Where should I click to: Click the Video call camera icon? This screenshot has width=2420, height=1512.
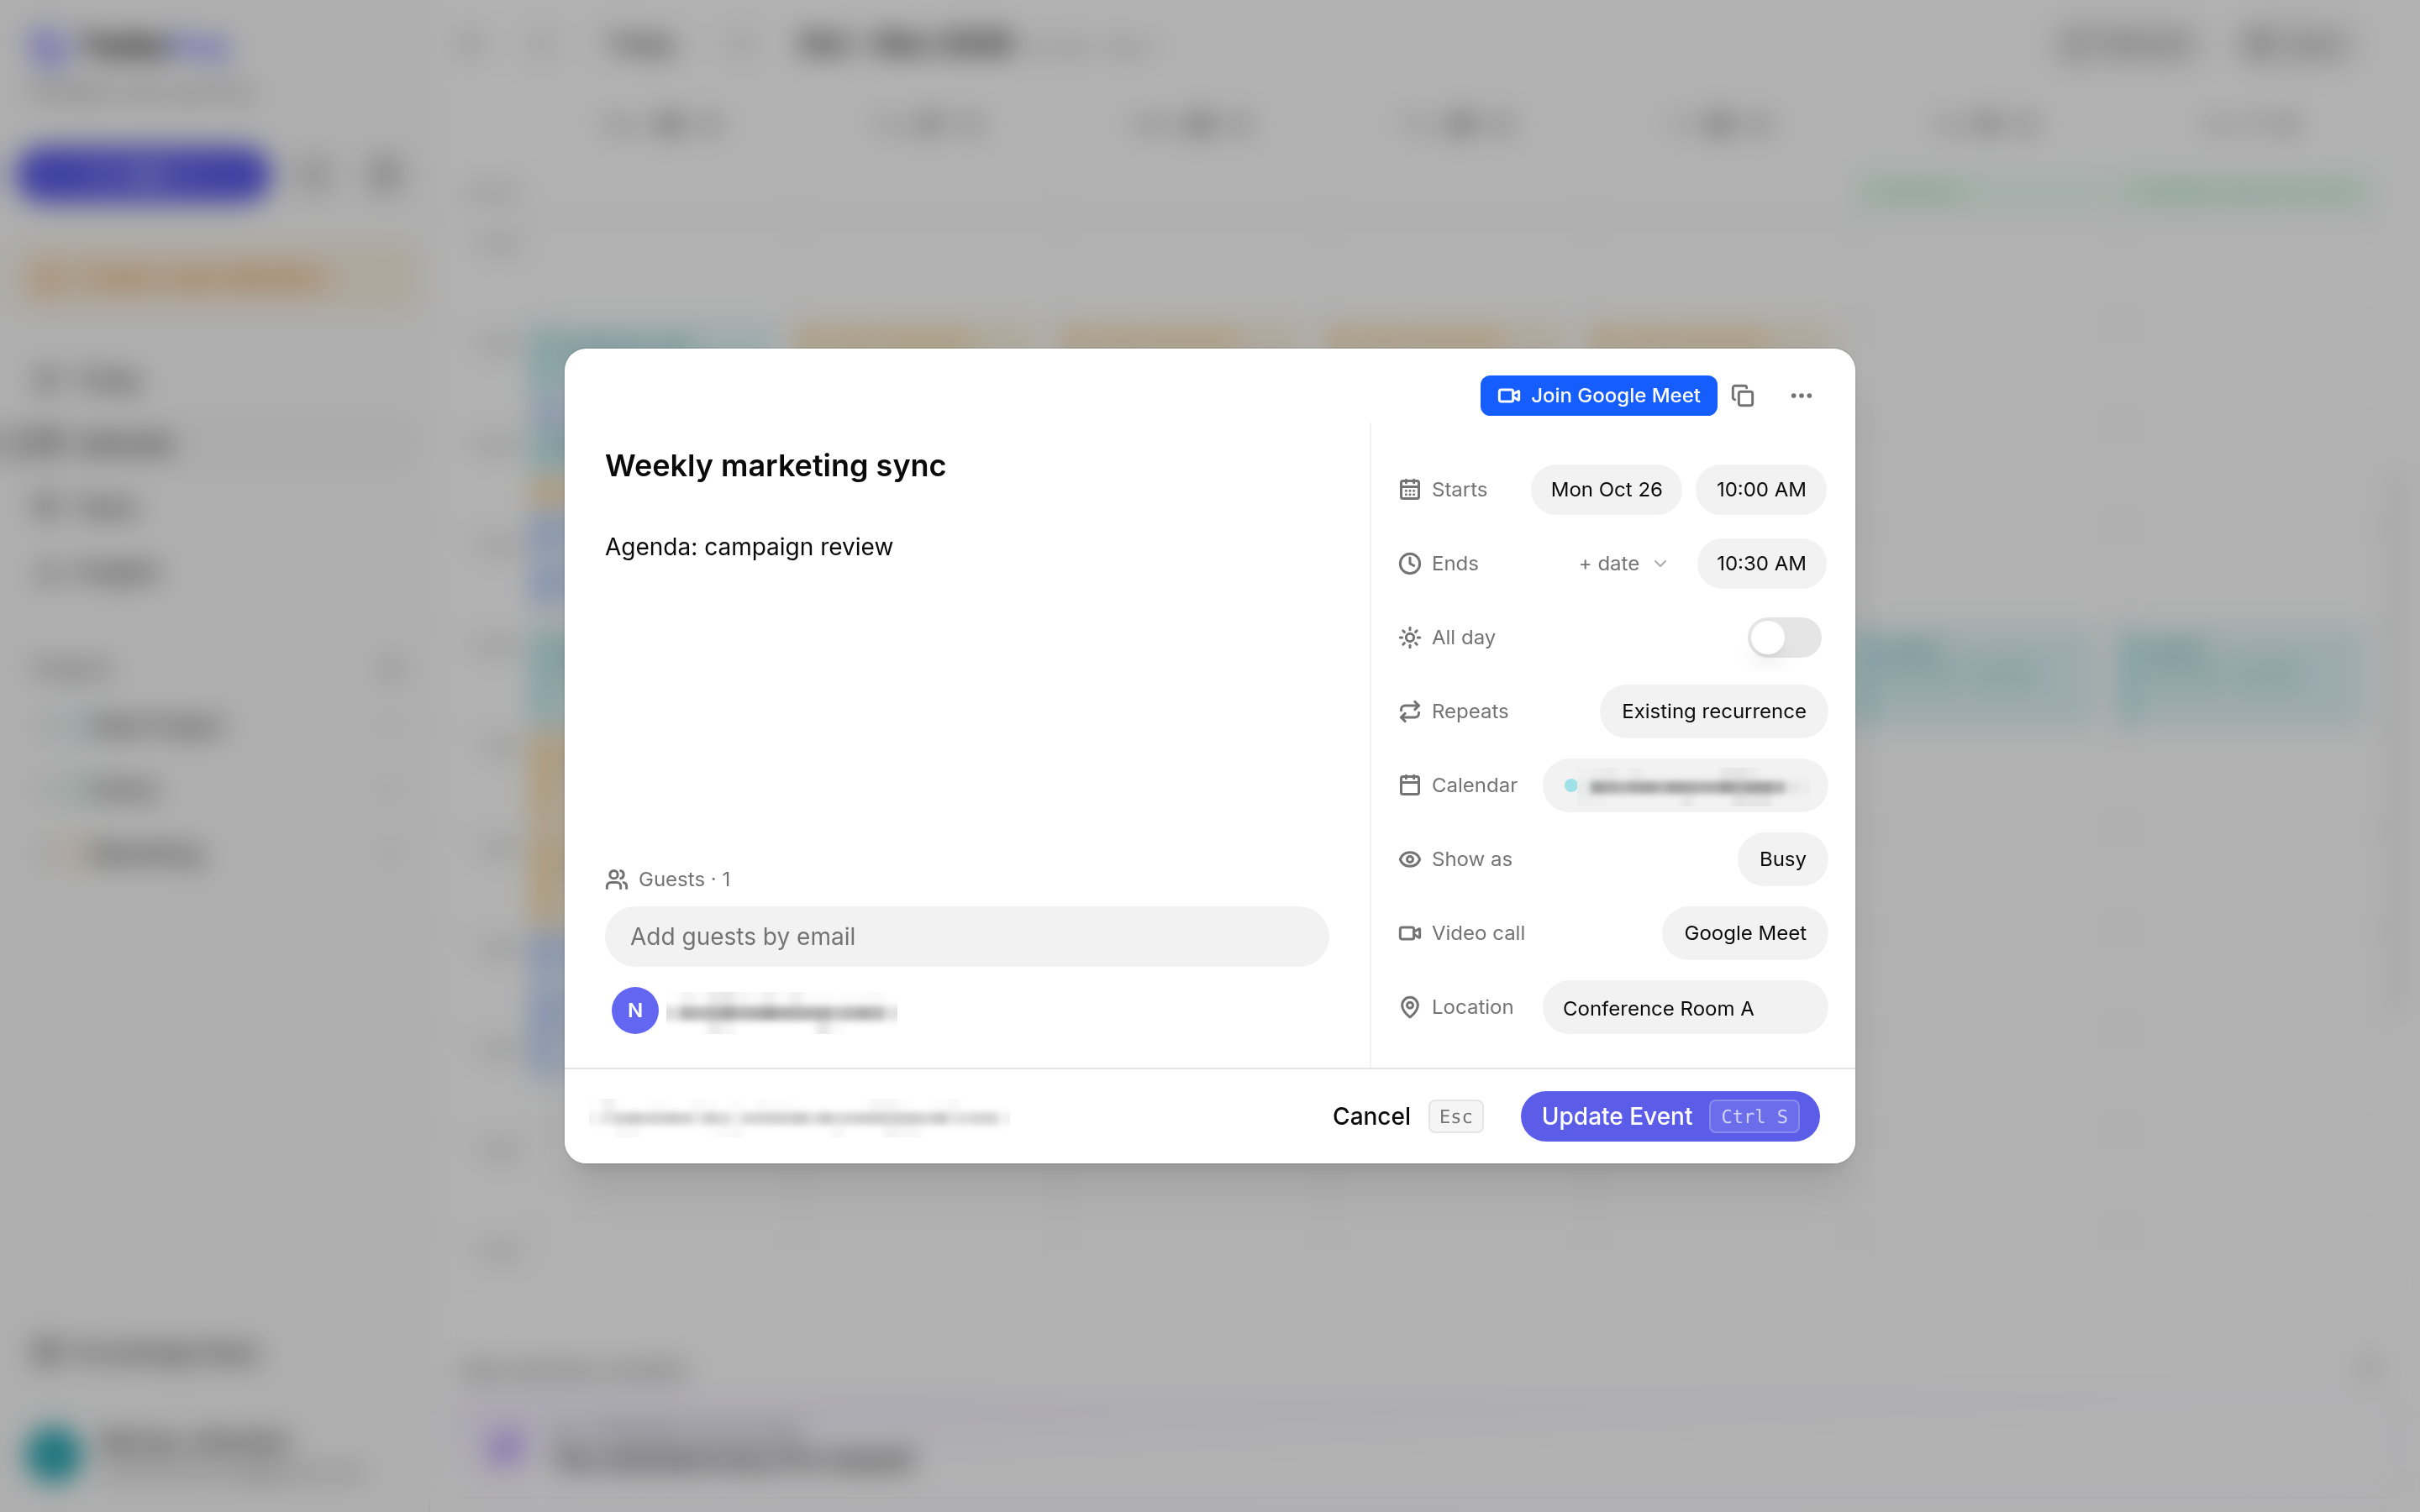[1409, 934]
